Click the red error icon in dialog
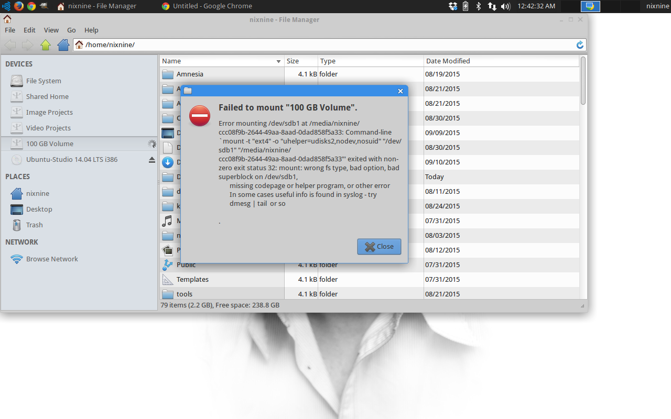 [x=200, y=115]
